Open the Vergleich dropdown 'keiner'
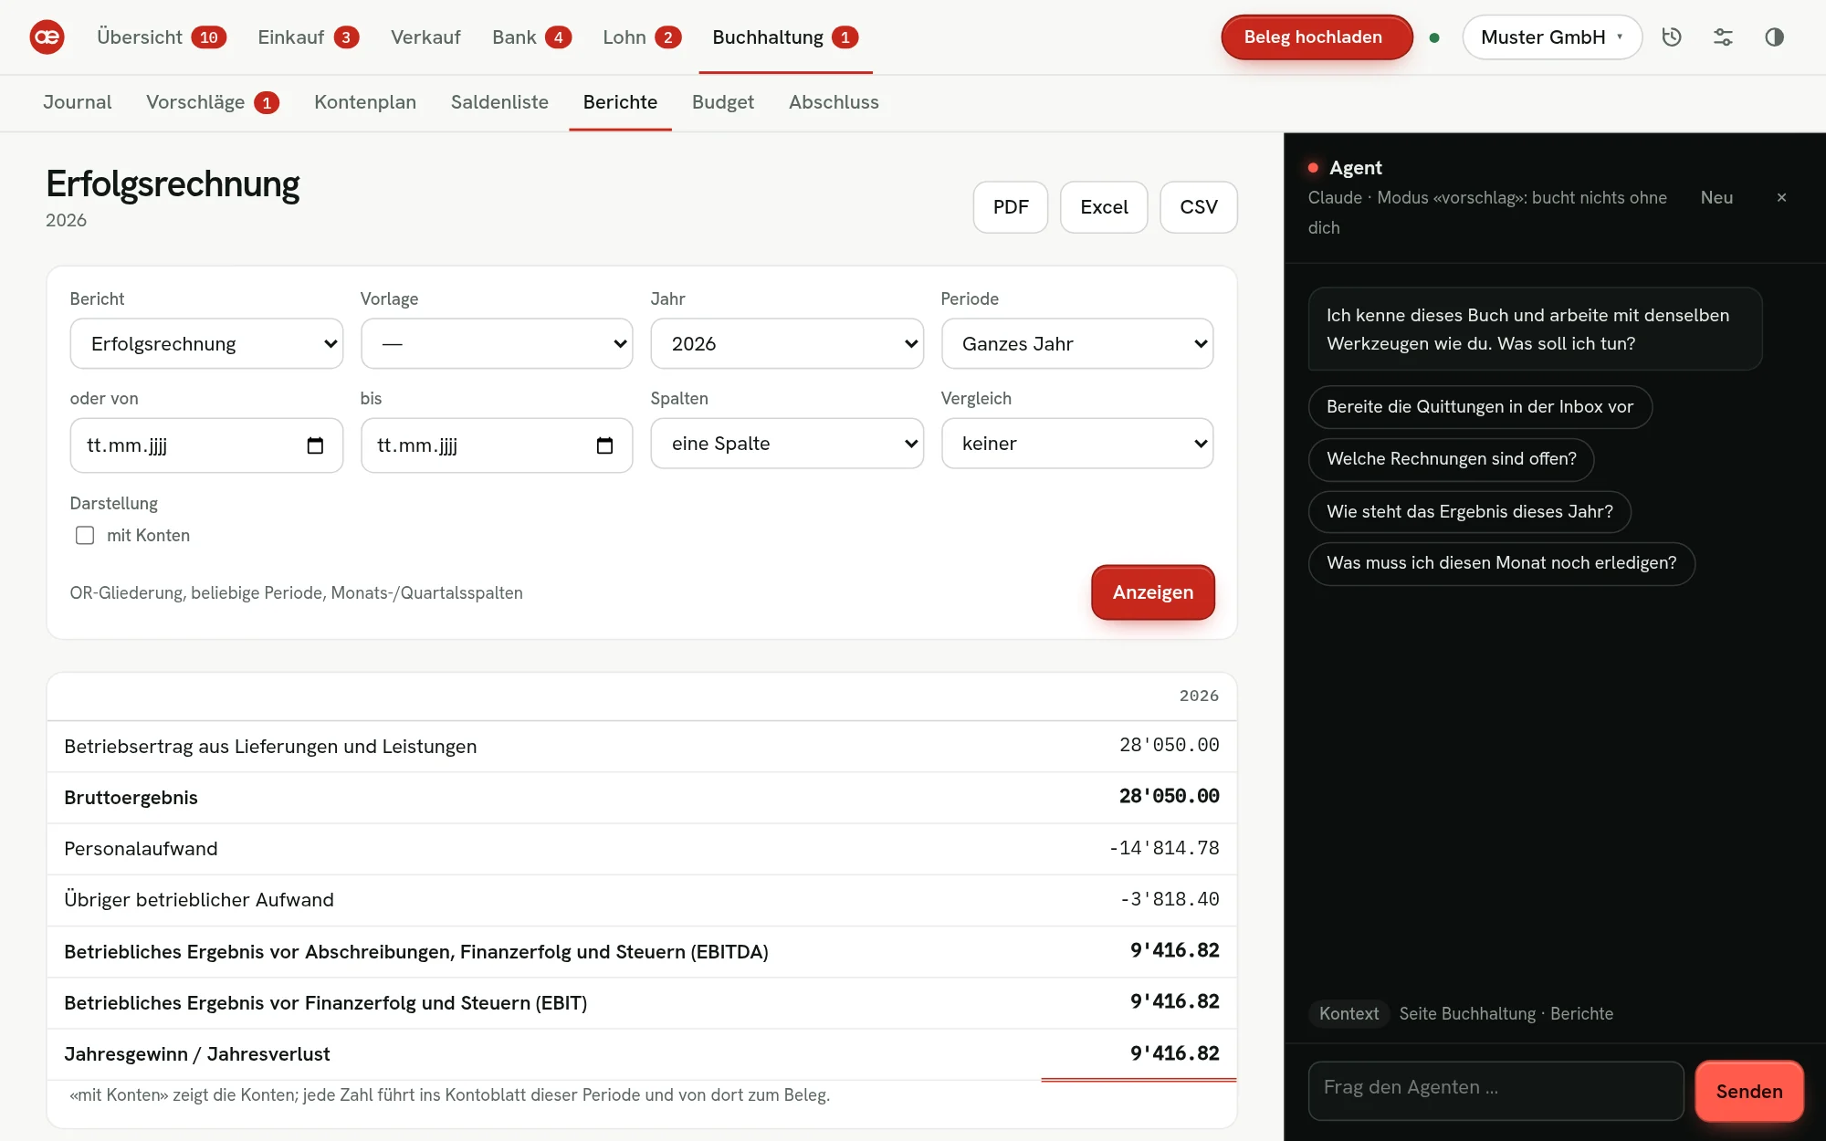Viewport: 1826px width, 1141px height. click(x=1077, y=444)
